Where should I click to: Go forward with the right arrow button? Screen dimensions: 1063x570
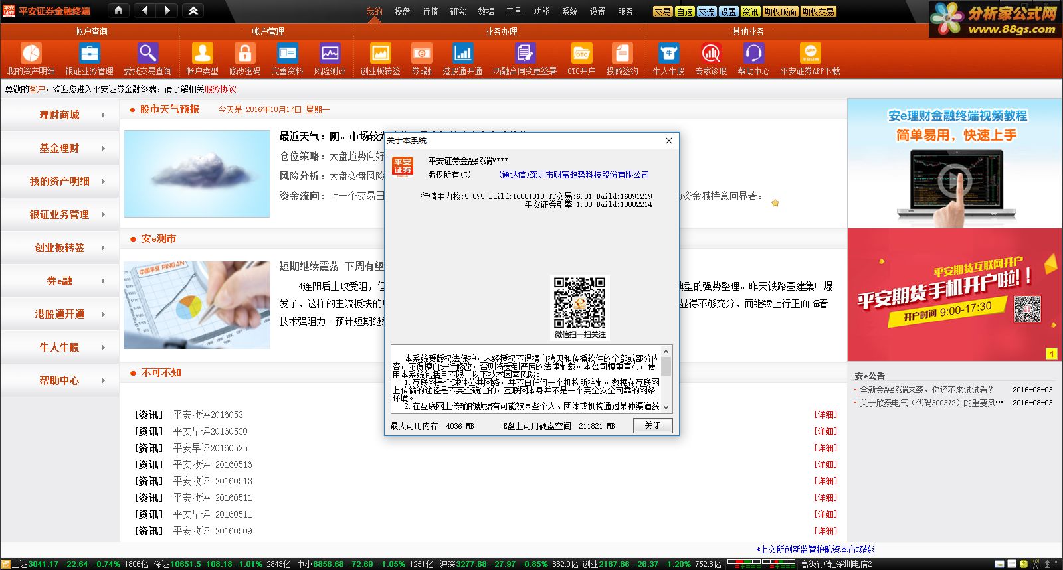[x=167, y=11]
